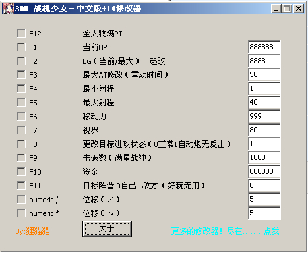Check the F4 最小射程 option

(21, 89)
